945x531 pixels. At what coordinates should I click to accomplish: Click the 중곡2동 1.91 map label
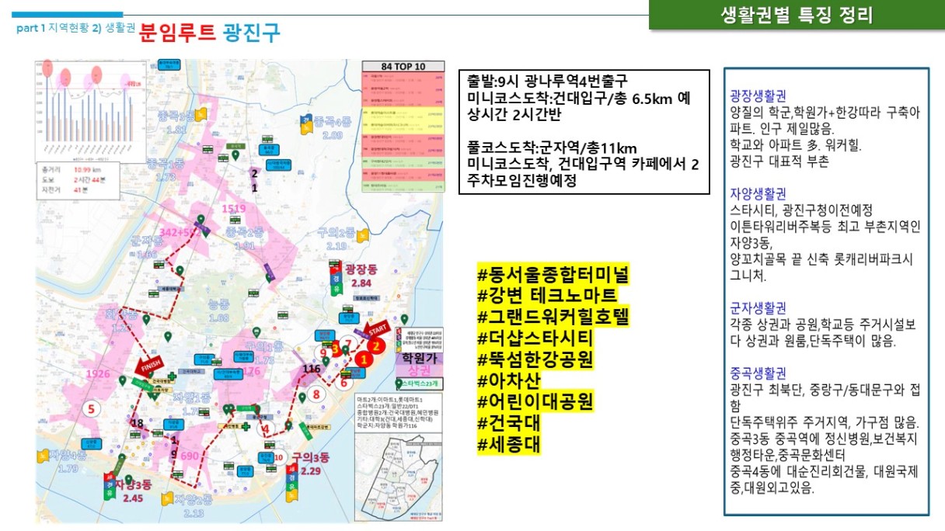[x=244, y=239]
